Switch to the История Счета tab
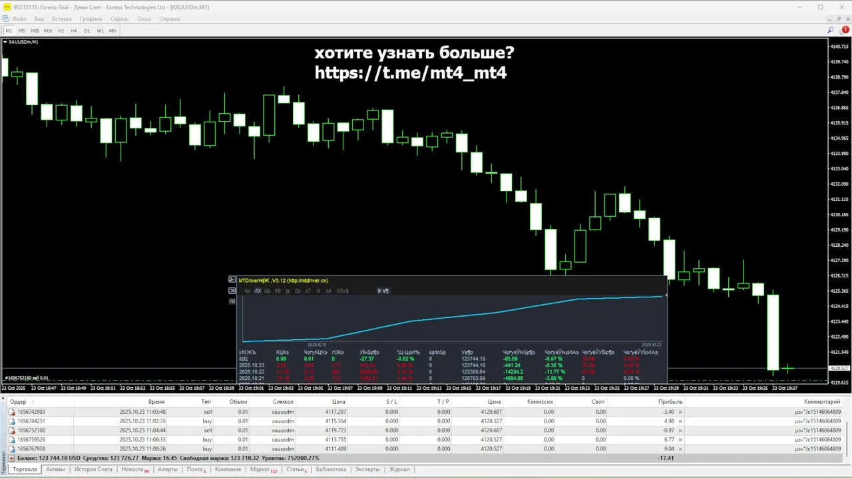The width and height of the screenshot is (852, 479). [93, 470]
